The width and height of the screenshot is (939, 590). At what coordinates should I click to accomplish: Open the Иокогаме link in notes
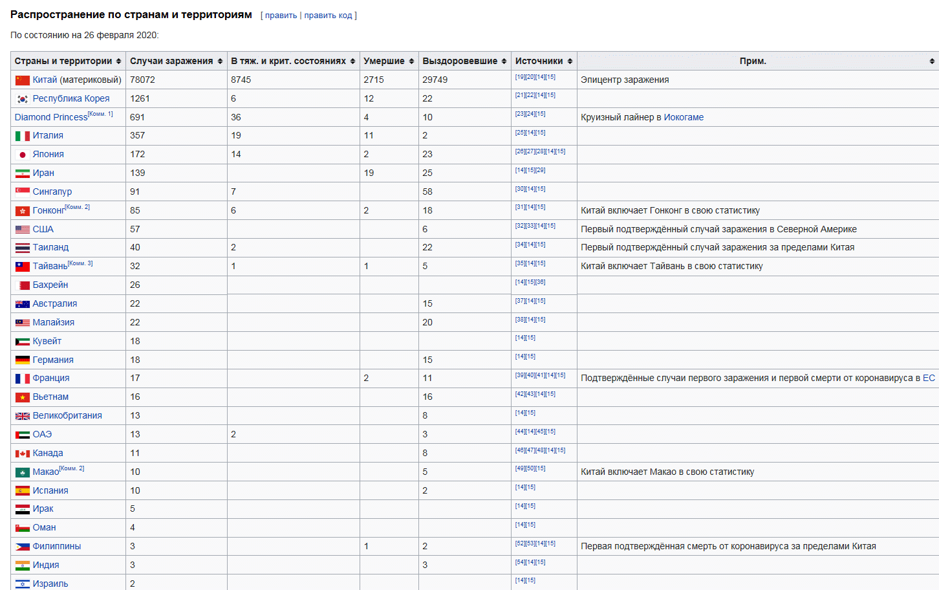click(x=684, y=118)
